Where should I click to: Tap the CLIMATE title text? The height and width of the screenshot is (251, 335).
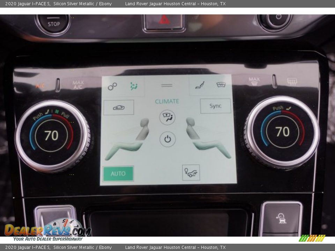point(167,101)
